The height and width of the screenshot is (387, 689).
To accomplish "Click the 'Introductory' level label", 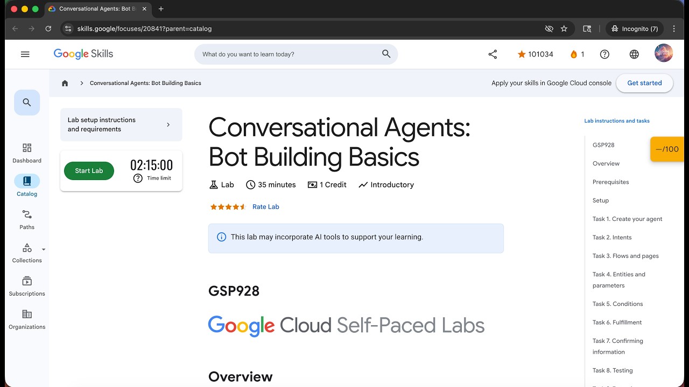I will (386, 185).
